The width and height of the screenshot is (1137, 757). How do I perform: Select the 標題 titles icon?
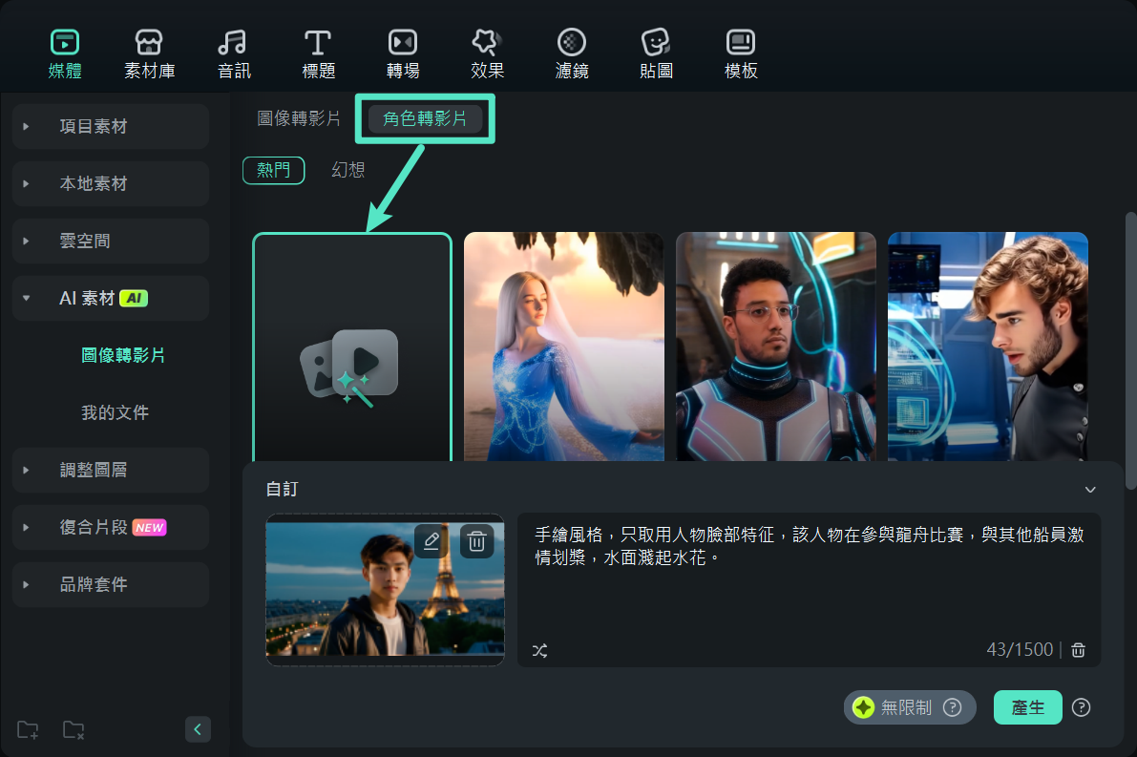[318, 53]
